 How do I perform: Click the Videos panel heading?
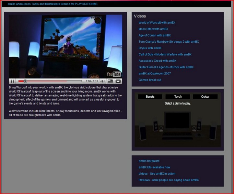(140, 16)
